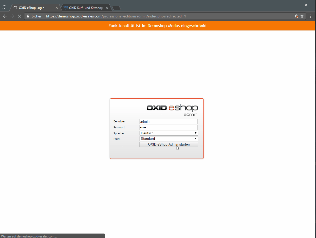
Task: Close the OXID eShop Login tab
Action: point(57,8)
